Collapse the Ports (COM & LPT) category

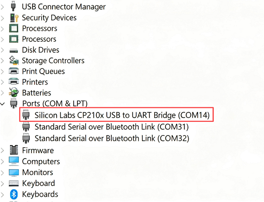(3, 104)
